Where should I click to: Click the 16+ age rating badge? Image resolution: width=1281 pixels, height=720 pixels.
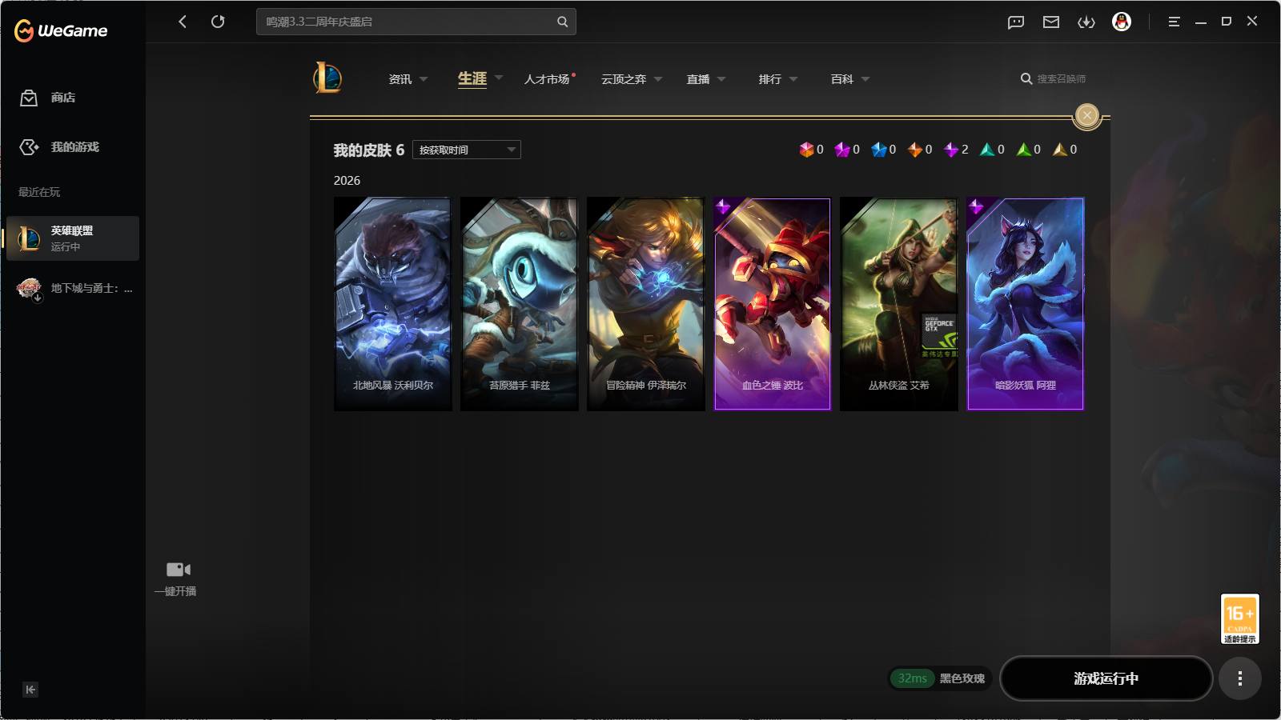click(x=1239, y=618)
